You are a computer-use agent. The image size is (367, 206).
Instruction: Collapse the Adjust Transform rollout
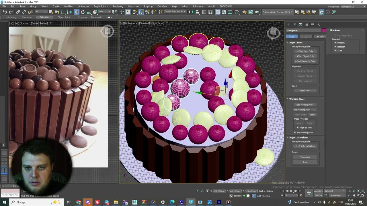coord(298,138)
